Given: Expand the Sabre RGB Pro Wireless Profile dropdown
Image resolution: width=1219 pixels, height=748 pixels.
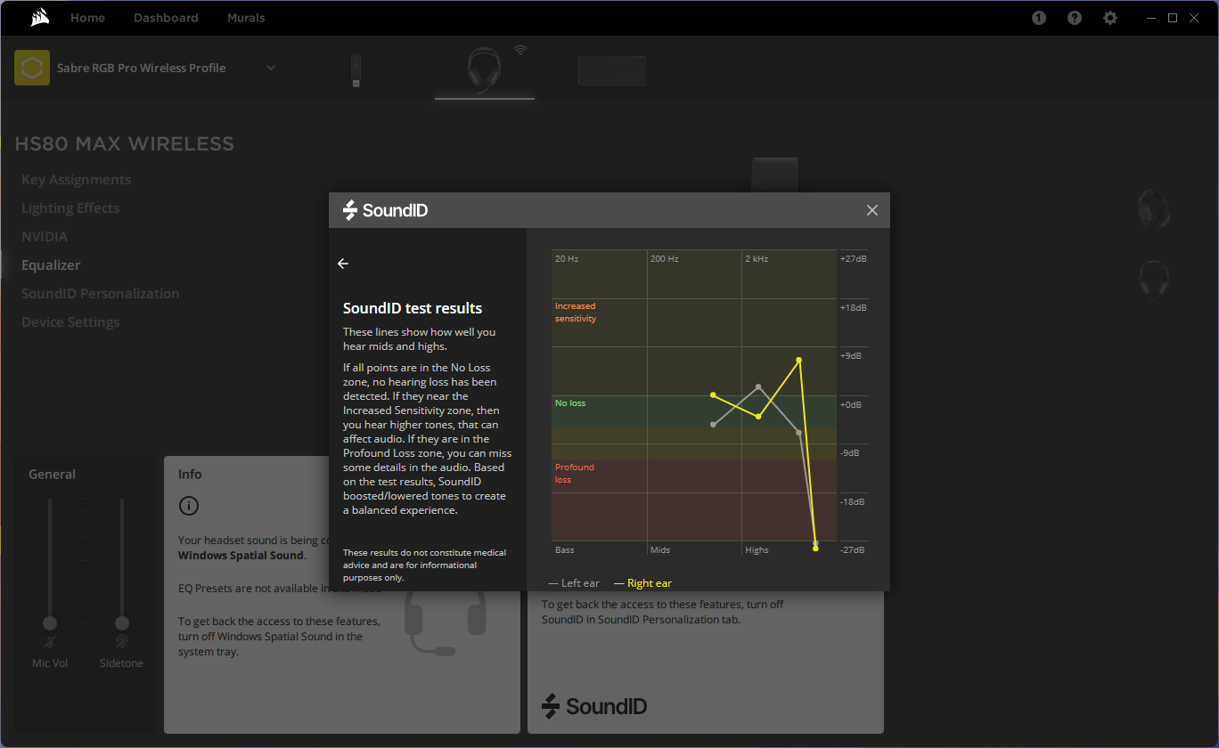Looking at the screenshot, I should point(271,68).
